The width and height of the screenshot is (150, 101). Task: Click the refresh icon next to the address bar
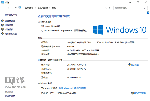[x=110, y=8]
